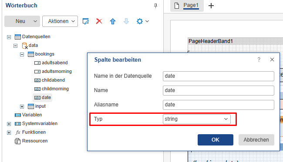The image size is (283, 162).
Task: Select the childmorning column
Action: coord(55,89)
